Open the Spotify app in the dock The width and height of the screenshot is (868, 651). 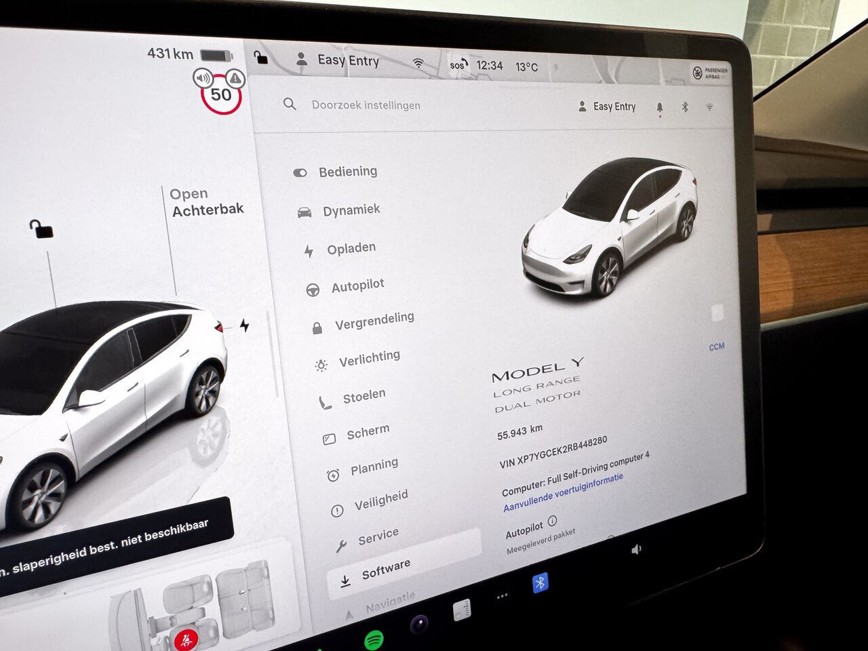(x=374, y=639)
